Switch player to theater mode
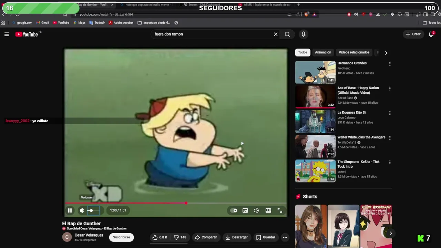 pos(268,210)
